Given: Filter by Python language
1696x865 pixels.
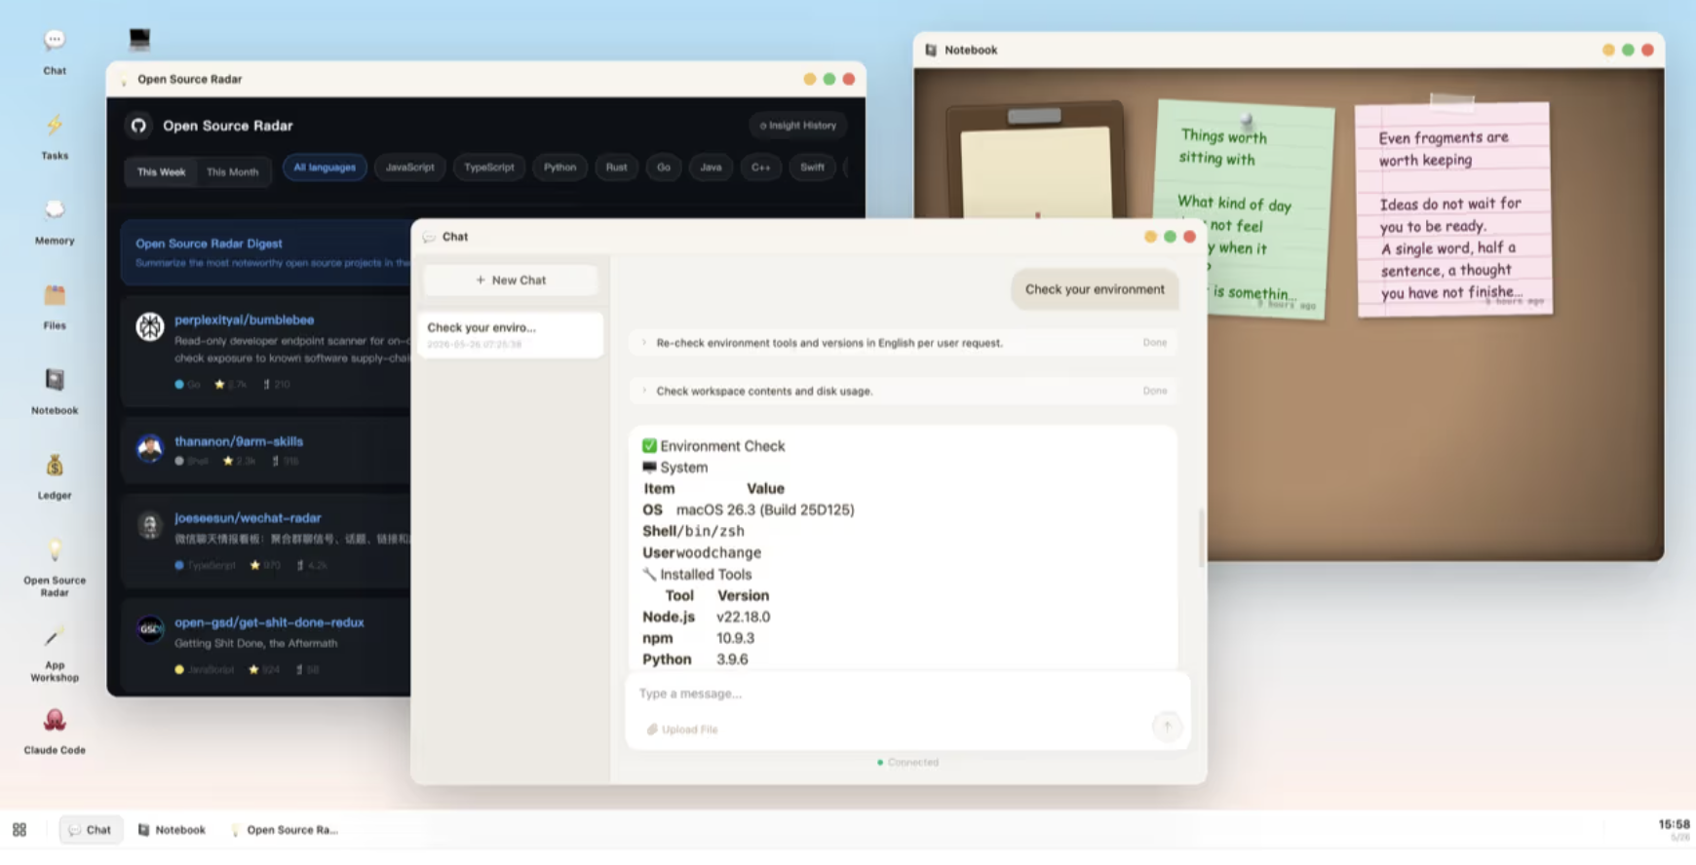Looking at the screenshot, I should pyautogui.click(x=559, y=168).
